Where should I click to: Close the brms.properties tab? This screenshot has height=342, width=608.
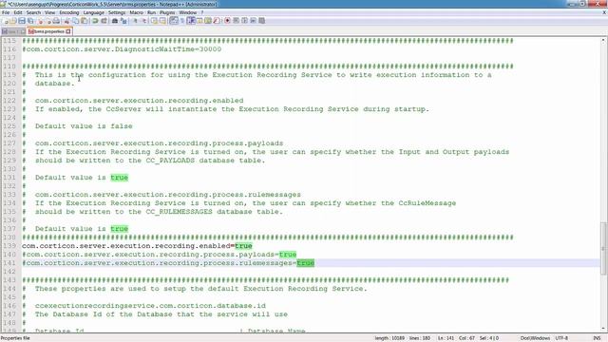pyautogui.click(x=68, y=31)
